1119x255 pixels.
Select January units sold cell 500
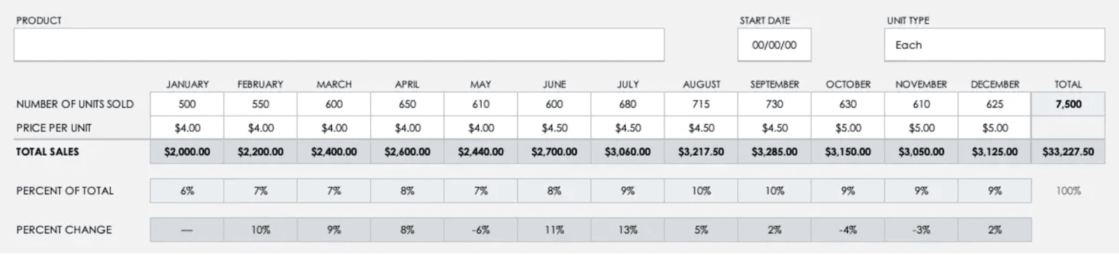tap(187, 104)
